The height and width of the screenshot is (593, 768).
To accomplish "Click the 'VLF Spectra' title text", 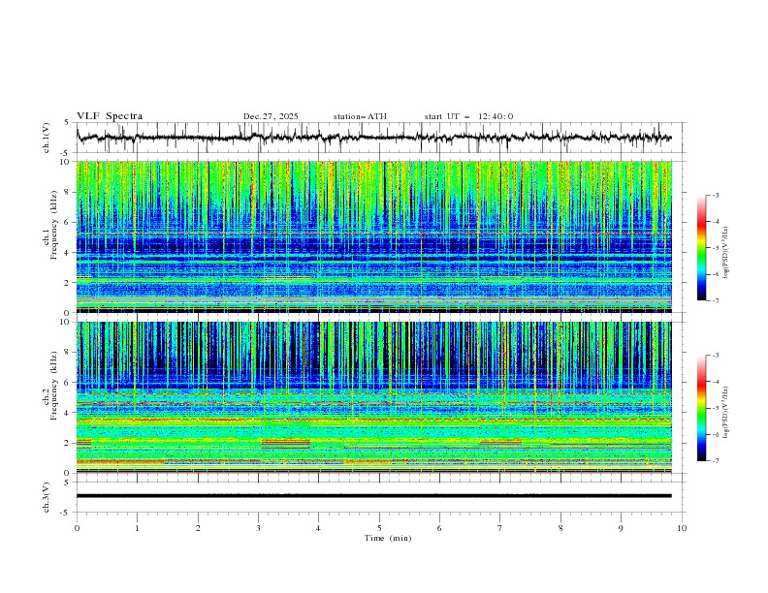I will click(x=110, y=116).
